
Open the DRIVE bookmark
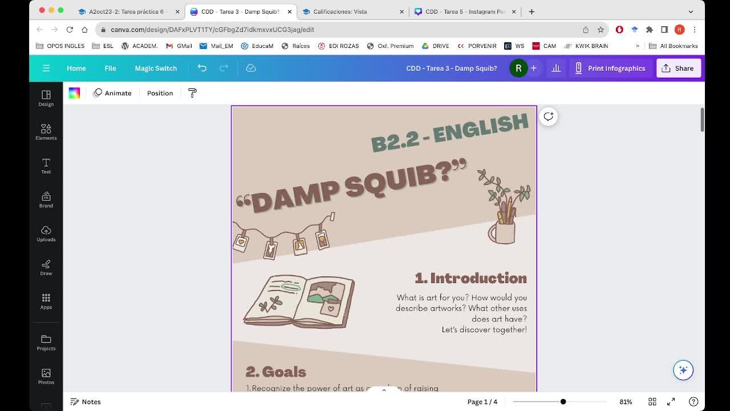(435, 46)
